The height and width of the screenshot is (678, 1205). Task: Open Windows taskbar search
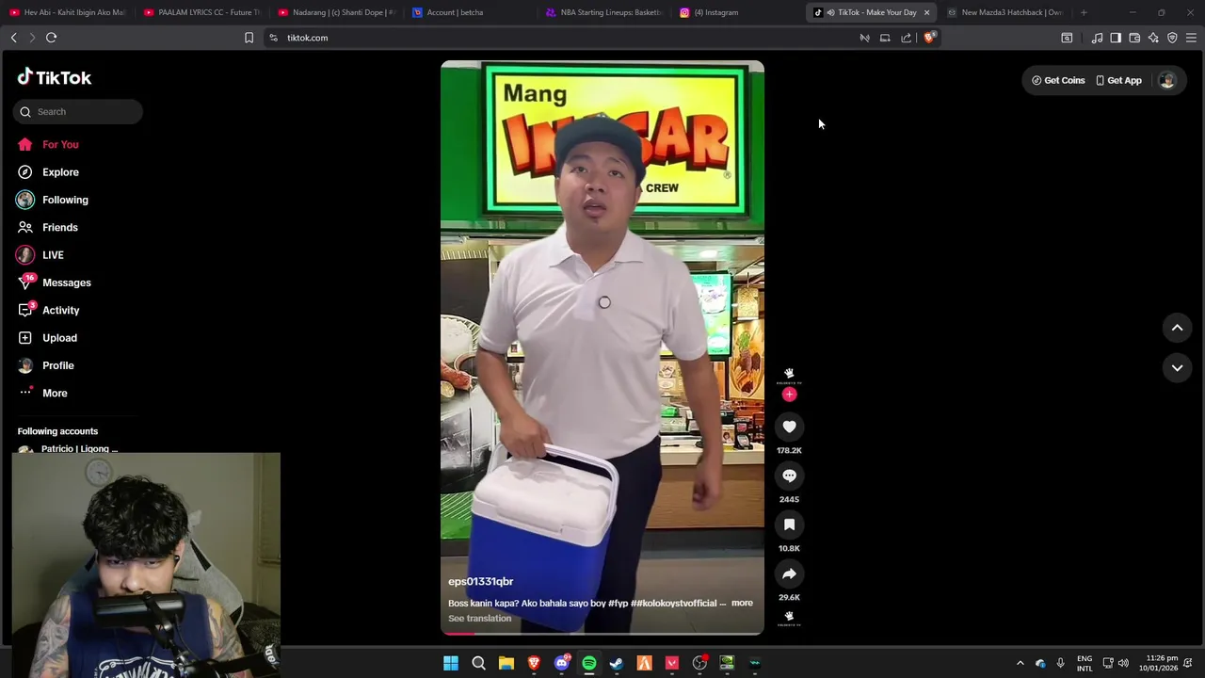(478, 663)
